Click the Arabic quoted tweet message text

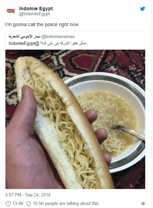pyautogui.click(x=63, y=43)
